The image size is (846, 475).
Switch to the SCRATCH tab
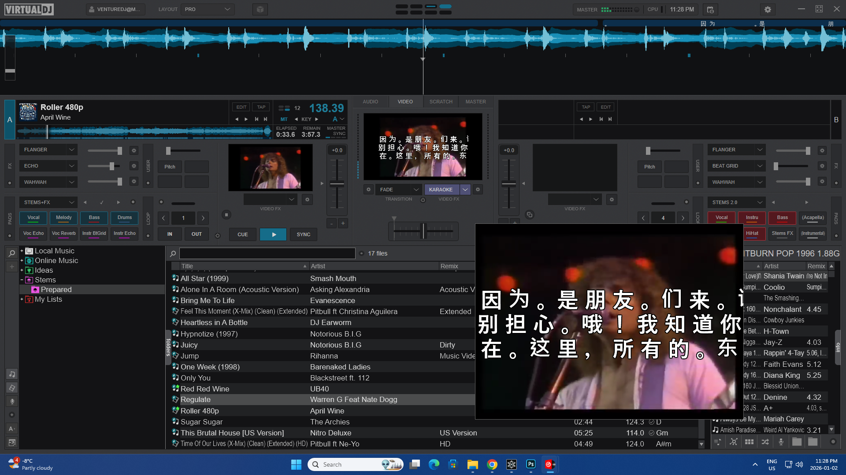coord(441,102)
